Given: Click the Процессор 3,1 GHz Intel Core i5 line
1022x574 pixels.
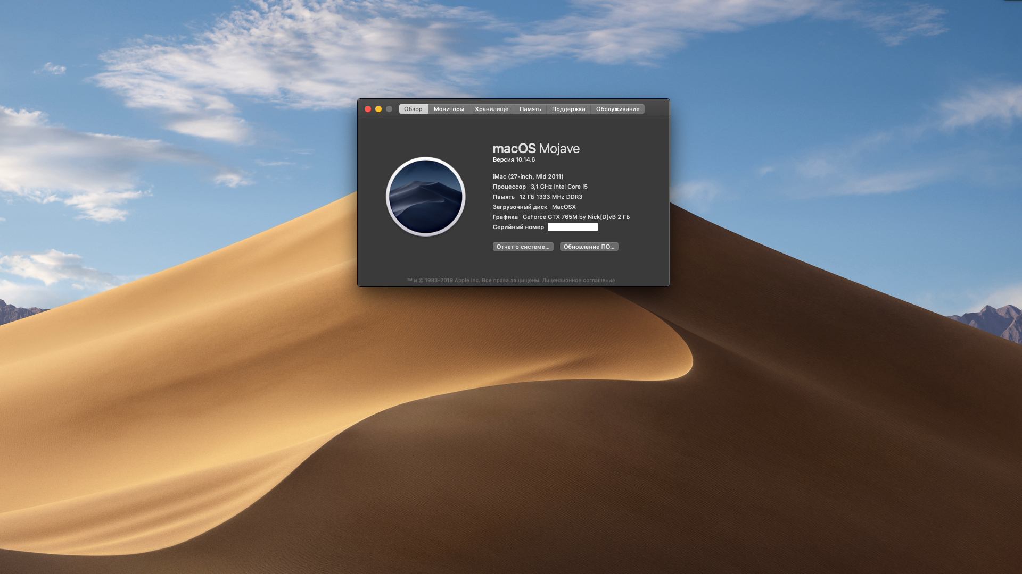Looking at the screenshot, I should click(x=540, y=187).
